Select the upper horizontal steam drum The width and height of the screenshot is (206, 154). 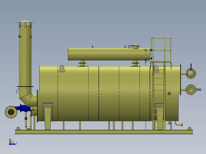point(109,54)
